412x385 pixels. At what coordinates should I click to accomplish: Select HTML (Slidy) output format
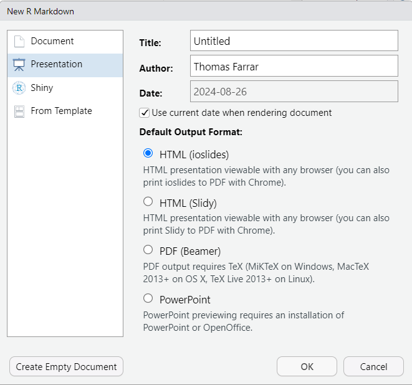(x=148, y=201)
